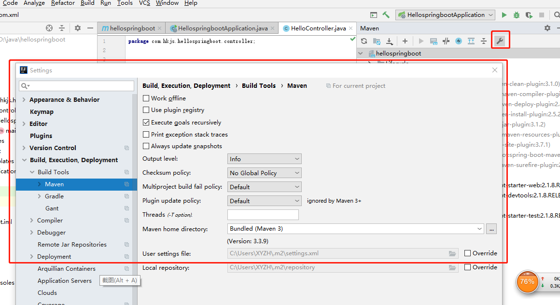Open the Plugin update policy dropdown
Viewport: 560px width, 305px height.
[264, 201]
